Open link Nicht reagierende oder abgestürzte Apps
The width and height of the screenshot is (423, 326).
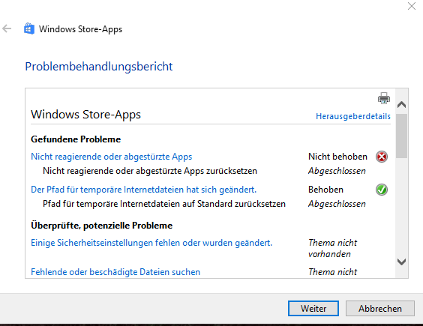(x=112, y=157)
